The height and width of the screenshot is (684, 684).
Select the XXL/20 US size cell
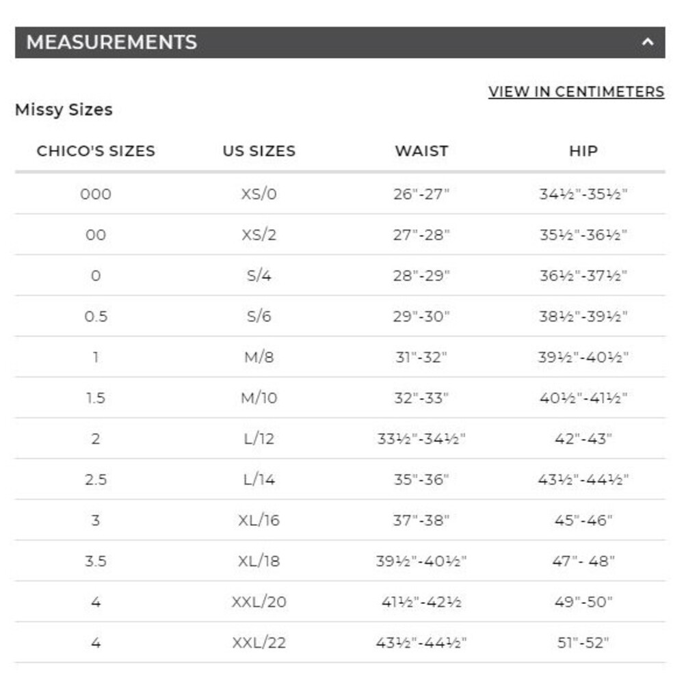tap(259, 601)
